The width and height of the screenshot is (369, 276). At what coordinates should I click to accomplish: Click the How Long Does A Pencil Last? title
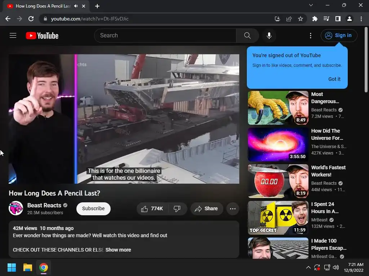click(54, 193)
